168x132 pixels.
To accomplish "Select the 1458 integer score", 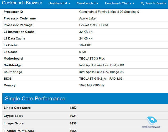I will pyautogui.click(x=73, y=123).
